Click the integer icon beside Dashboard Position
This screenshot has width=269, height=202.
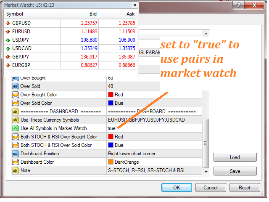pos(15,154)
